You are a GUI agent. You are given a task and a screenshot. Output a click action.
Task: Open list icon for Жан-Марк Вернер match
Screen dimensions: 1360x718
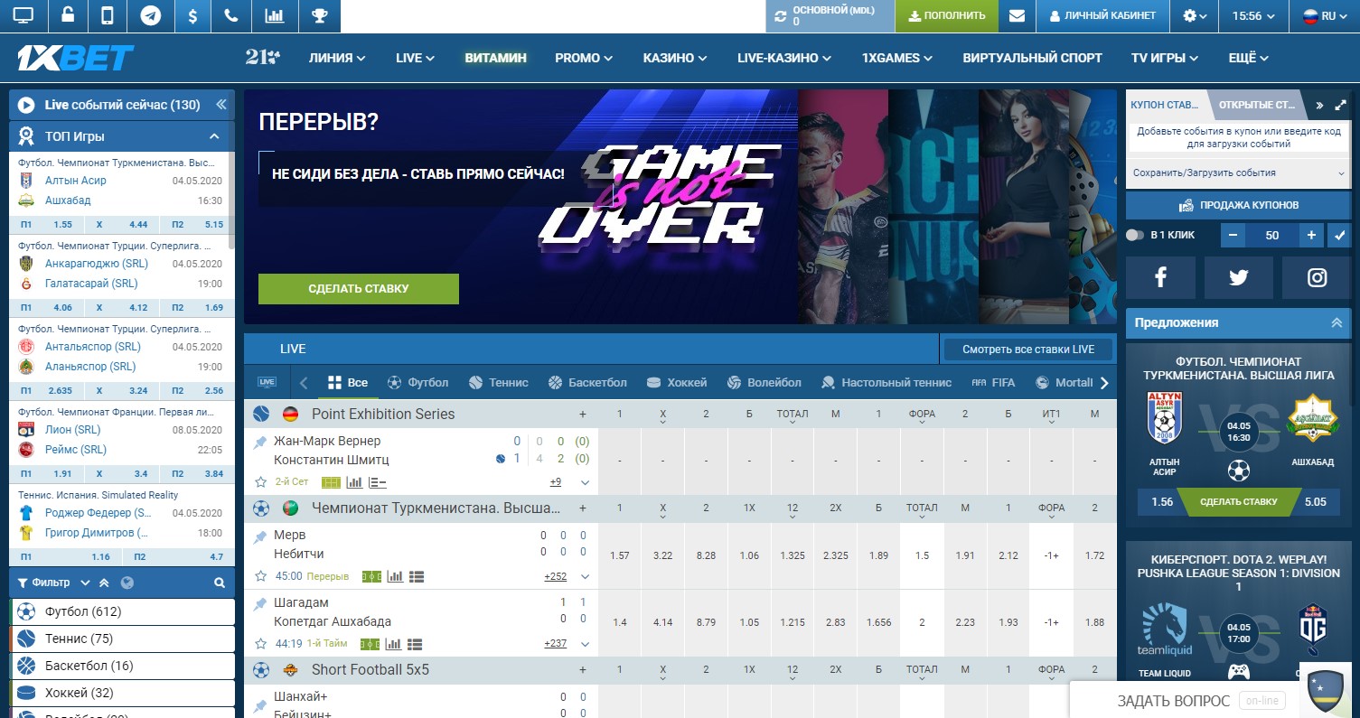click(x=377, y=482)
